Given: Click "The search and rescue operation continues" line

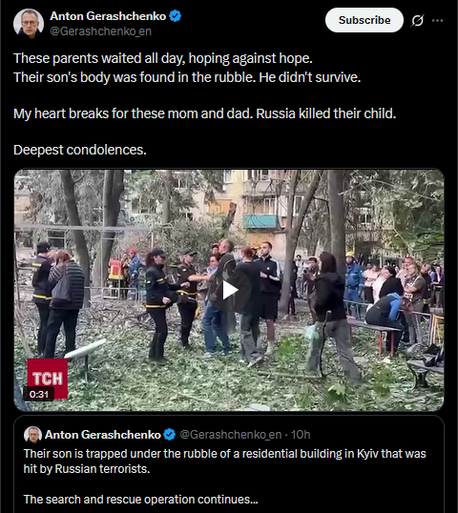Looking at the screenshot, I should (x=141, y=500).
